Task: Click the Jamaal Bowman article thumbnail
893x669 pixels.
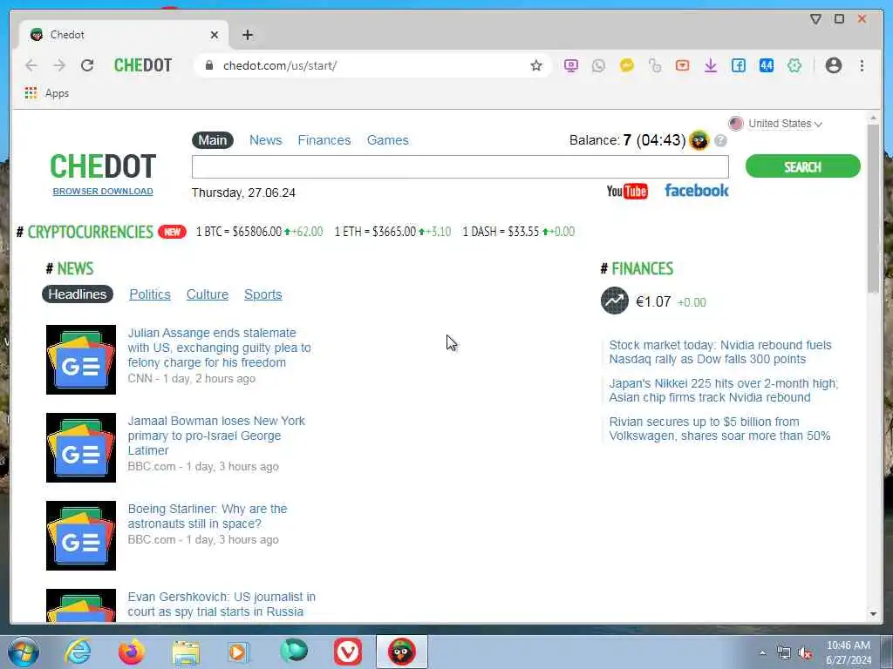Action: (81, 448)
